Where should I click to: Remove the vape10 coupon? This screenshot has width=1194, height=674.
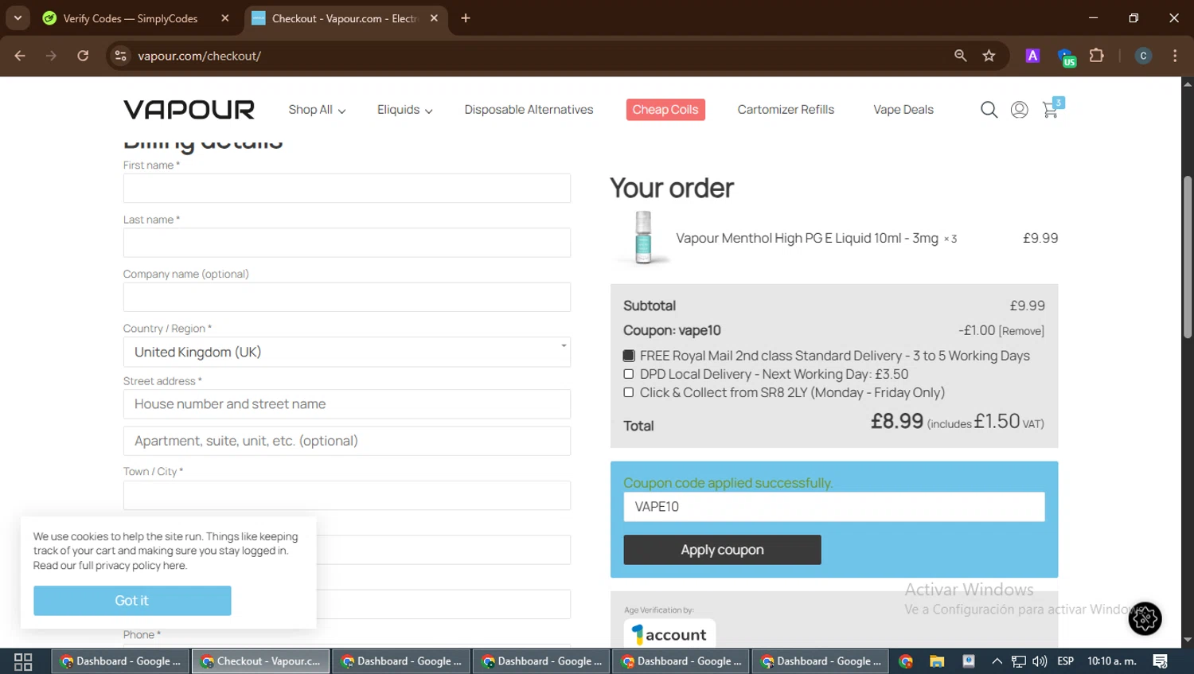pyautogui.click(x=1021, y=331)
